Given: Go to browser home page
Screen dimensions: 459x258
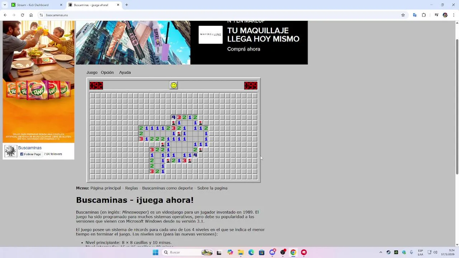Looking at the screenshot, I should point(31,15).
